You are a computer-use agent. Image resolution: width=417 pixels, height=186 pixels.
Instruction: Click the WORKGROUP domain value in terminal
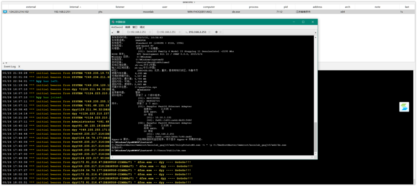tap(144, 90)
